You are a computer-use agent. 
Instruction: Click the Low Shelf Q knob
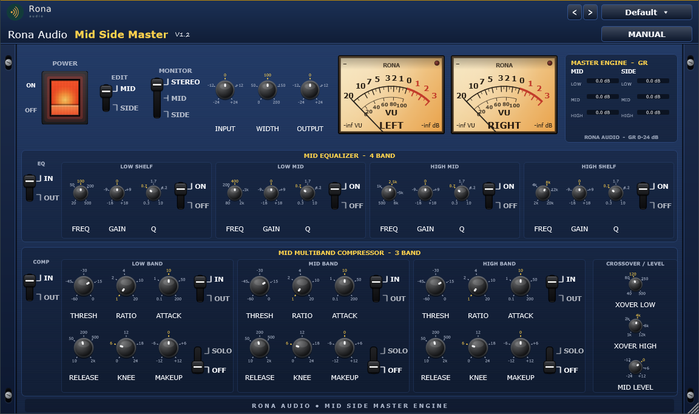(154, 192)
